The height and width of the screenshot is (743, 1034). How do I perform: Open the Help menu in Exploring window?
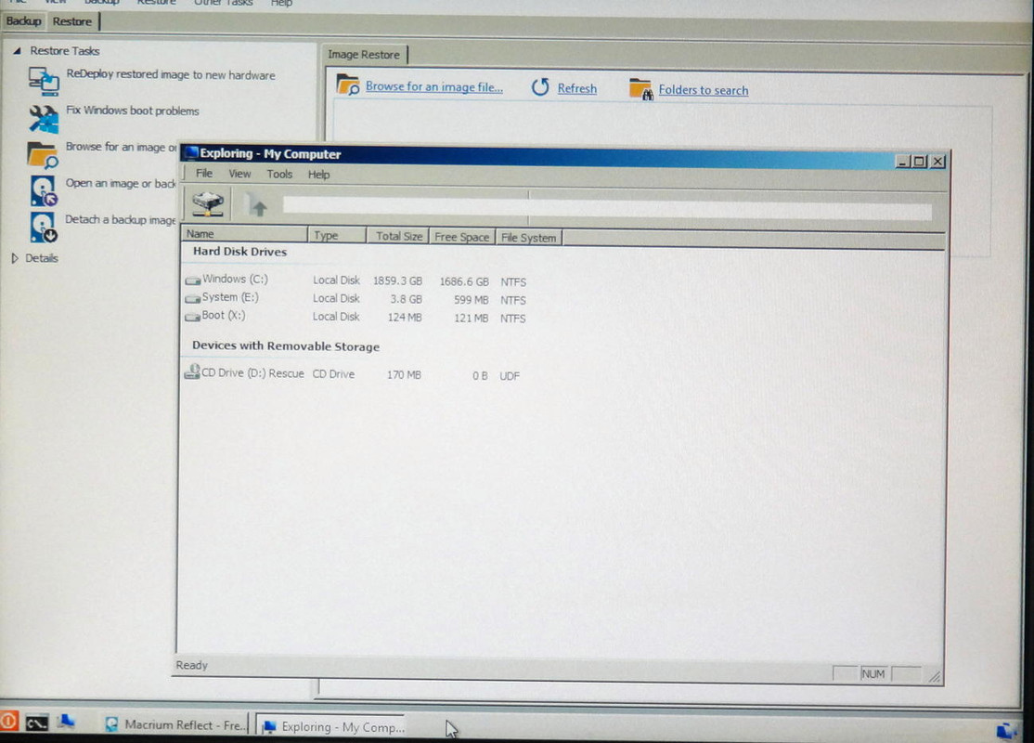(x=318, y=175)
